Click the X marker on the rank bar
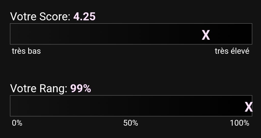The height and width of the screenshot is (138, 261). 249,107
